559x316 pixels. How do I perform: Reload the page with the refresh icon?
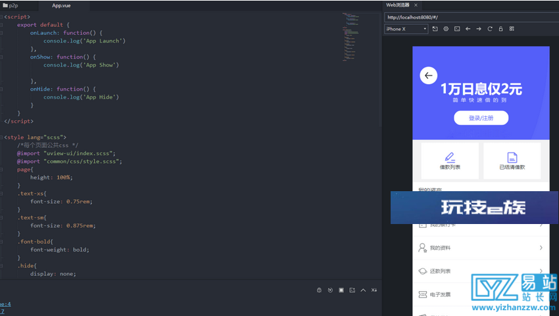(490, 29)
